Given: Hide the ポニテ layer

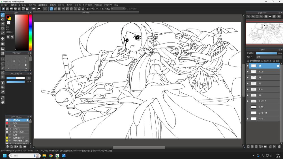Looking at the screenshot, I should point(248,72).
